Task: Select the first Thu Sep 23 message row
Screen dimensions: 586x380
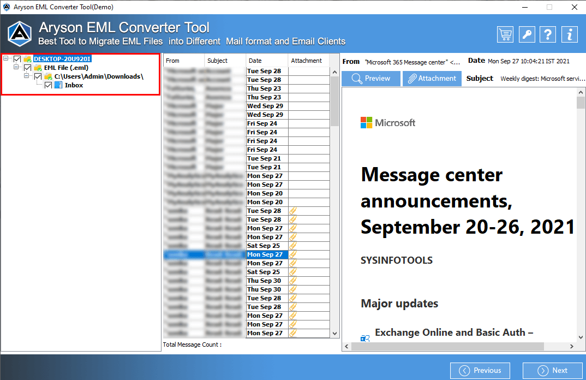Action: (247, 88)
